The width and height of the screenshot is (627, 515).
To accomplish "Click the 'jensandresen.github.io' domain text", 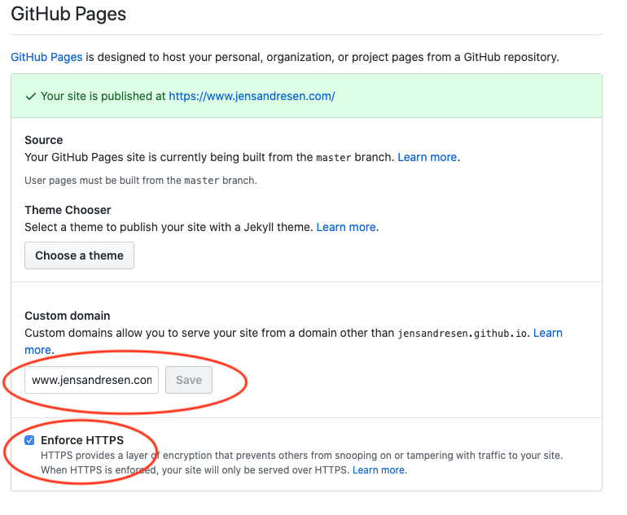I will [462, 334].
